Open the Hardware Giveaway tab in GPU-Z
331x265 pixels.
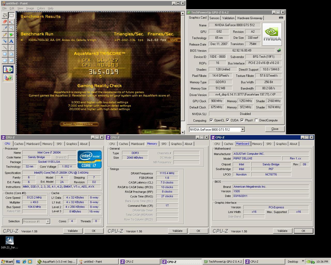point(250,18)
